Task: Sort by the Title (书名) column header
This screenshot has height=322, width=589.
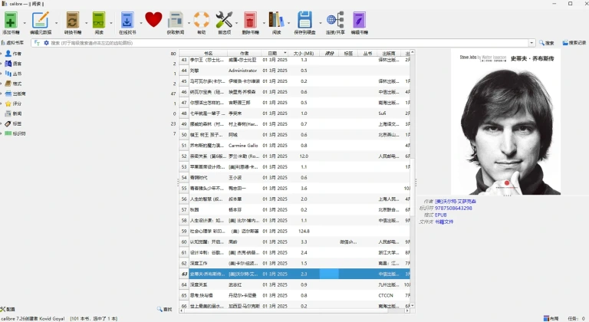Action: point(208,54)
